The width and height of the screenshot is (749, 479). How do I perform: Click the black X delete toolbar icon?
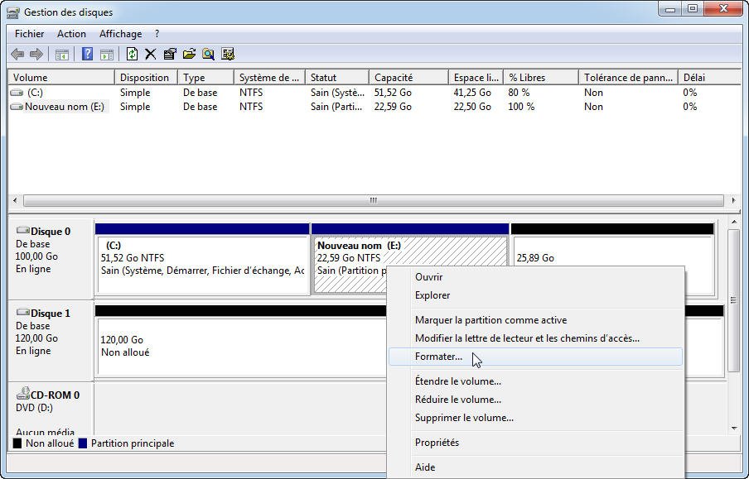pos(151,55)
